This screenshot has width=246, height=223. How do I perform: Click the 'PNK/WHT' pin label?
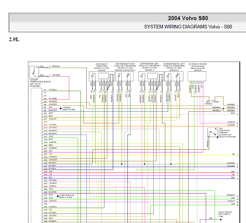[x=53, y=180]
